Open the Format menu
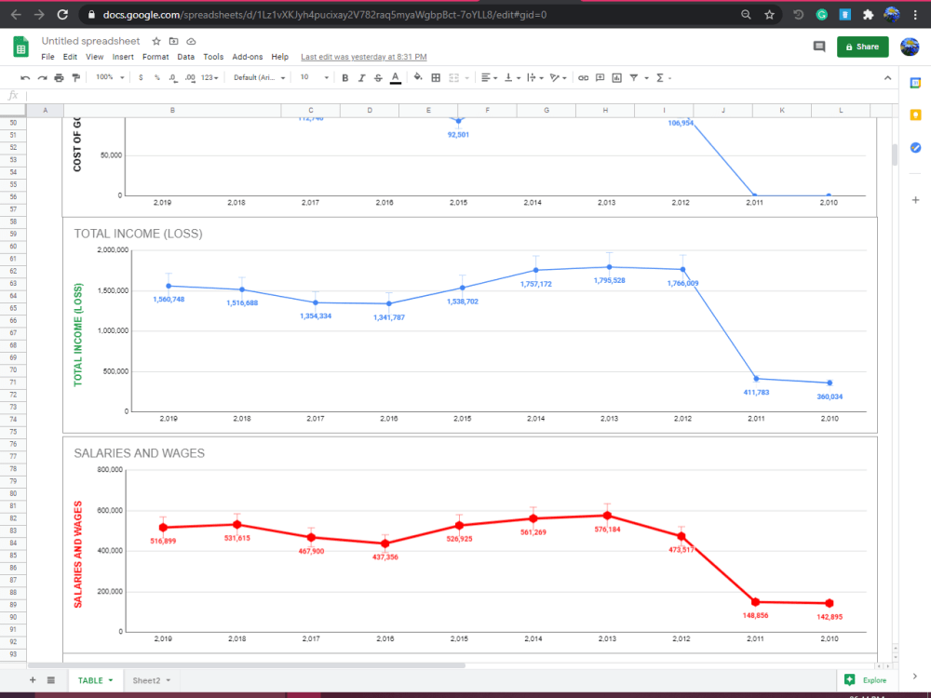Image resolution: width=931 pixels, height=698 pixels. [155, 56]
